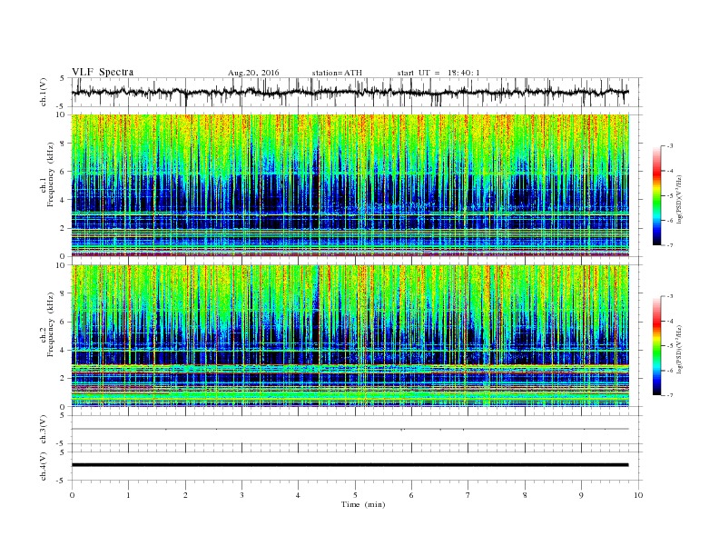719x556 pixels.
Task: Click the "-3" tick on ch.2 colorbar
Action: pyautogui.click(x=669, y=296)
